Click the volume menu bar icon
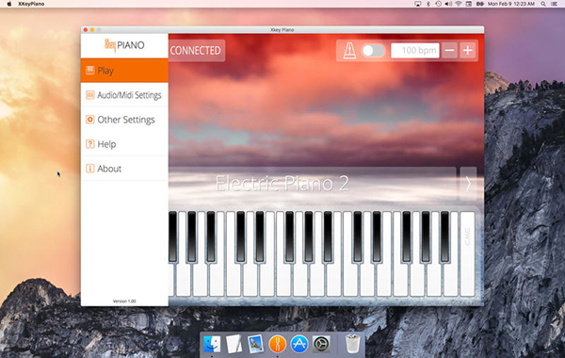565x358 pixels. tap(448, 4)
